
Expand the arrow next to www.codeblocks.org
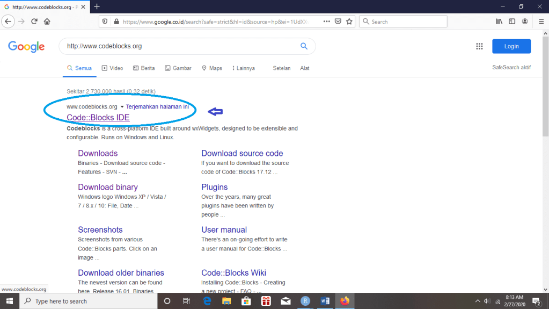[122, 107]
